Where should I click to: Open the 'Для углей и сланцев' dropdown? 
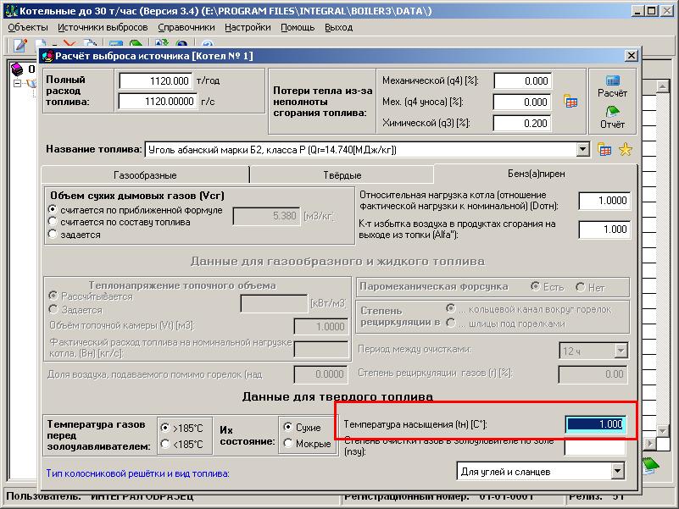click(x=617, y=471)
